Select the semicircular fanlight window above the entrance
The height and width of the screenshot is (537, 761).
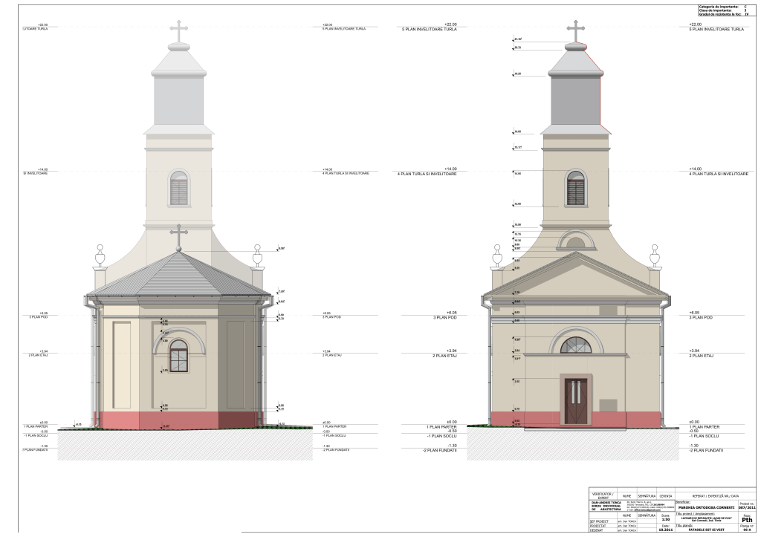pyautogui.click(x=574, y=345)
